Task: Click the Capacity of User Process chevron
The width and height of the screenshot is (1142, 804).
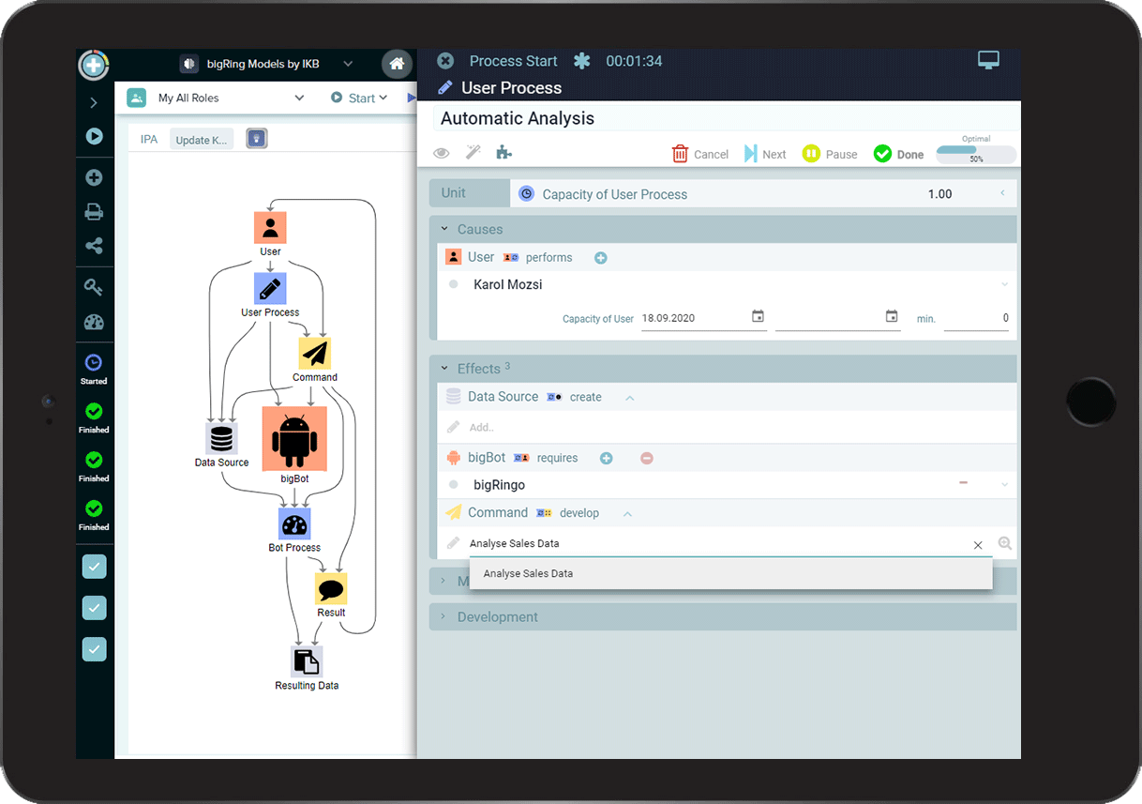Action: (x=1002, y=193)
